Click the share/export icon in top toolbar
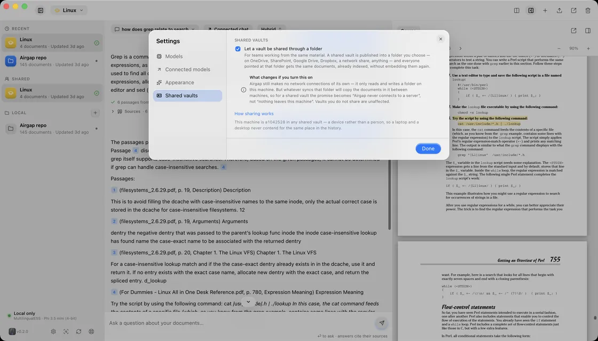 (x=559, y=10)
